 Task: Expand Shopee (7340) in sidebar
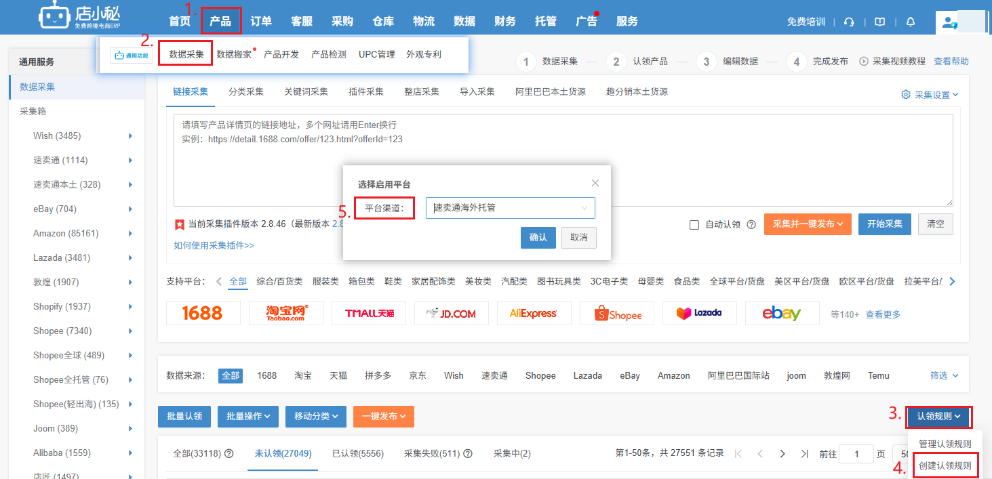130,331
